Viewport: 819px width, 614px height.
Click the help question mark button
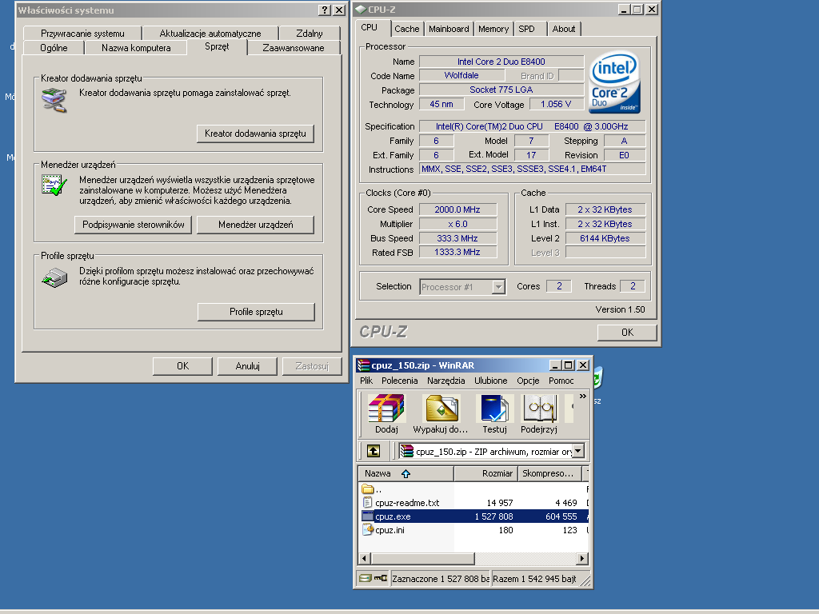(325, 10)
